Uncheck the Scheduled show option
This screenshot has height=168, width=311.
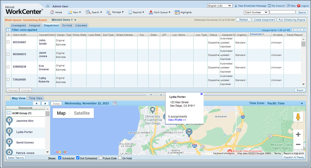pos(60,158)
